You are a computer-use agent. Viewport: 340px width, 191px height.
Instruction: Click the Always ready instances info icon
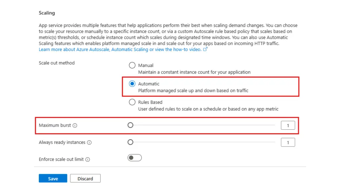89,143
